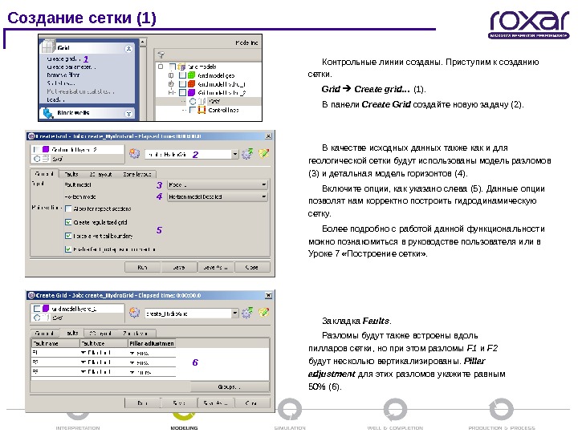This screenshot has width=578, height=433.
Task: Toggle Grid models folder checkbox
Action: point(173,67)
